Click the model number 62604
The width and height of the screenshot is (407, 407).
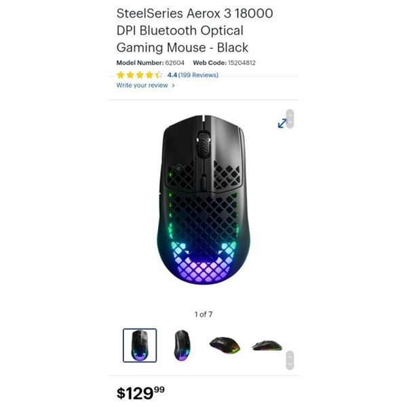tap(175, 63)
